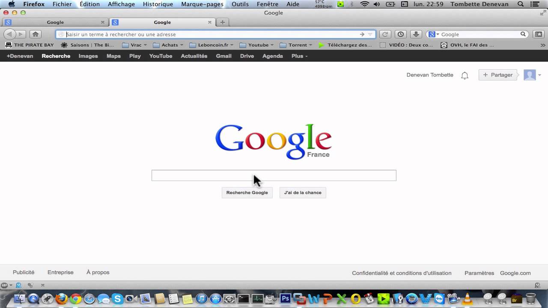This screenshot has height=308, width=548.
Task: Open the Marque-pages menu
Action: coord(202,4)
